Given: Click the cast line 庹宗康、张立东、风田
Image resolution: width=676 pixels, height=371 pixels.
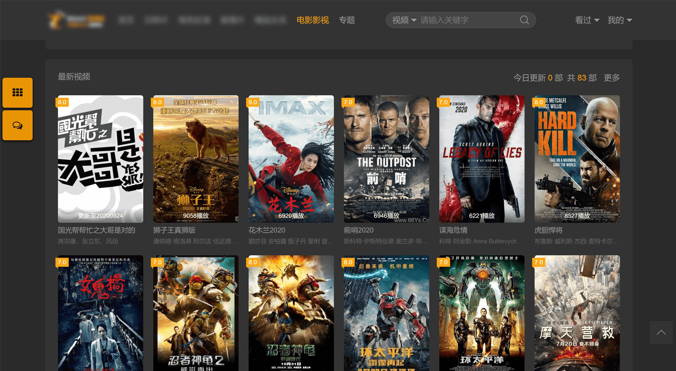Looking at the screenshot, I should coord(88,241).
